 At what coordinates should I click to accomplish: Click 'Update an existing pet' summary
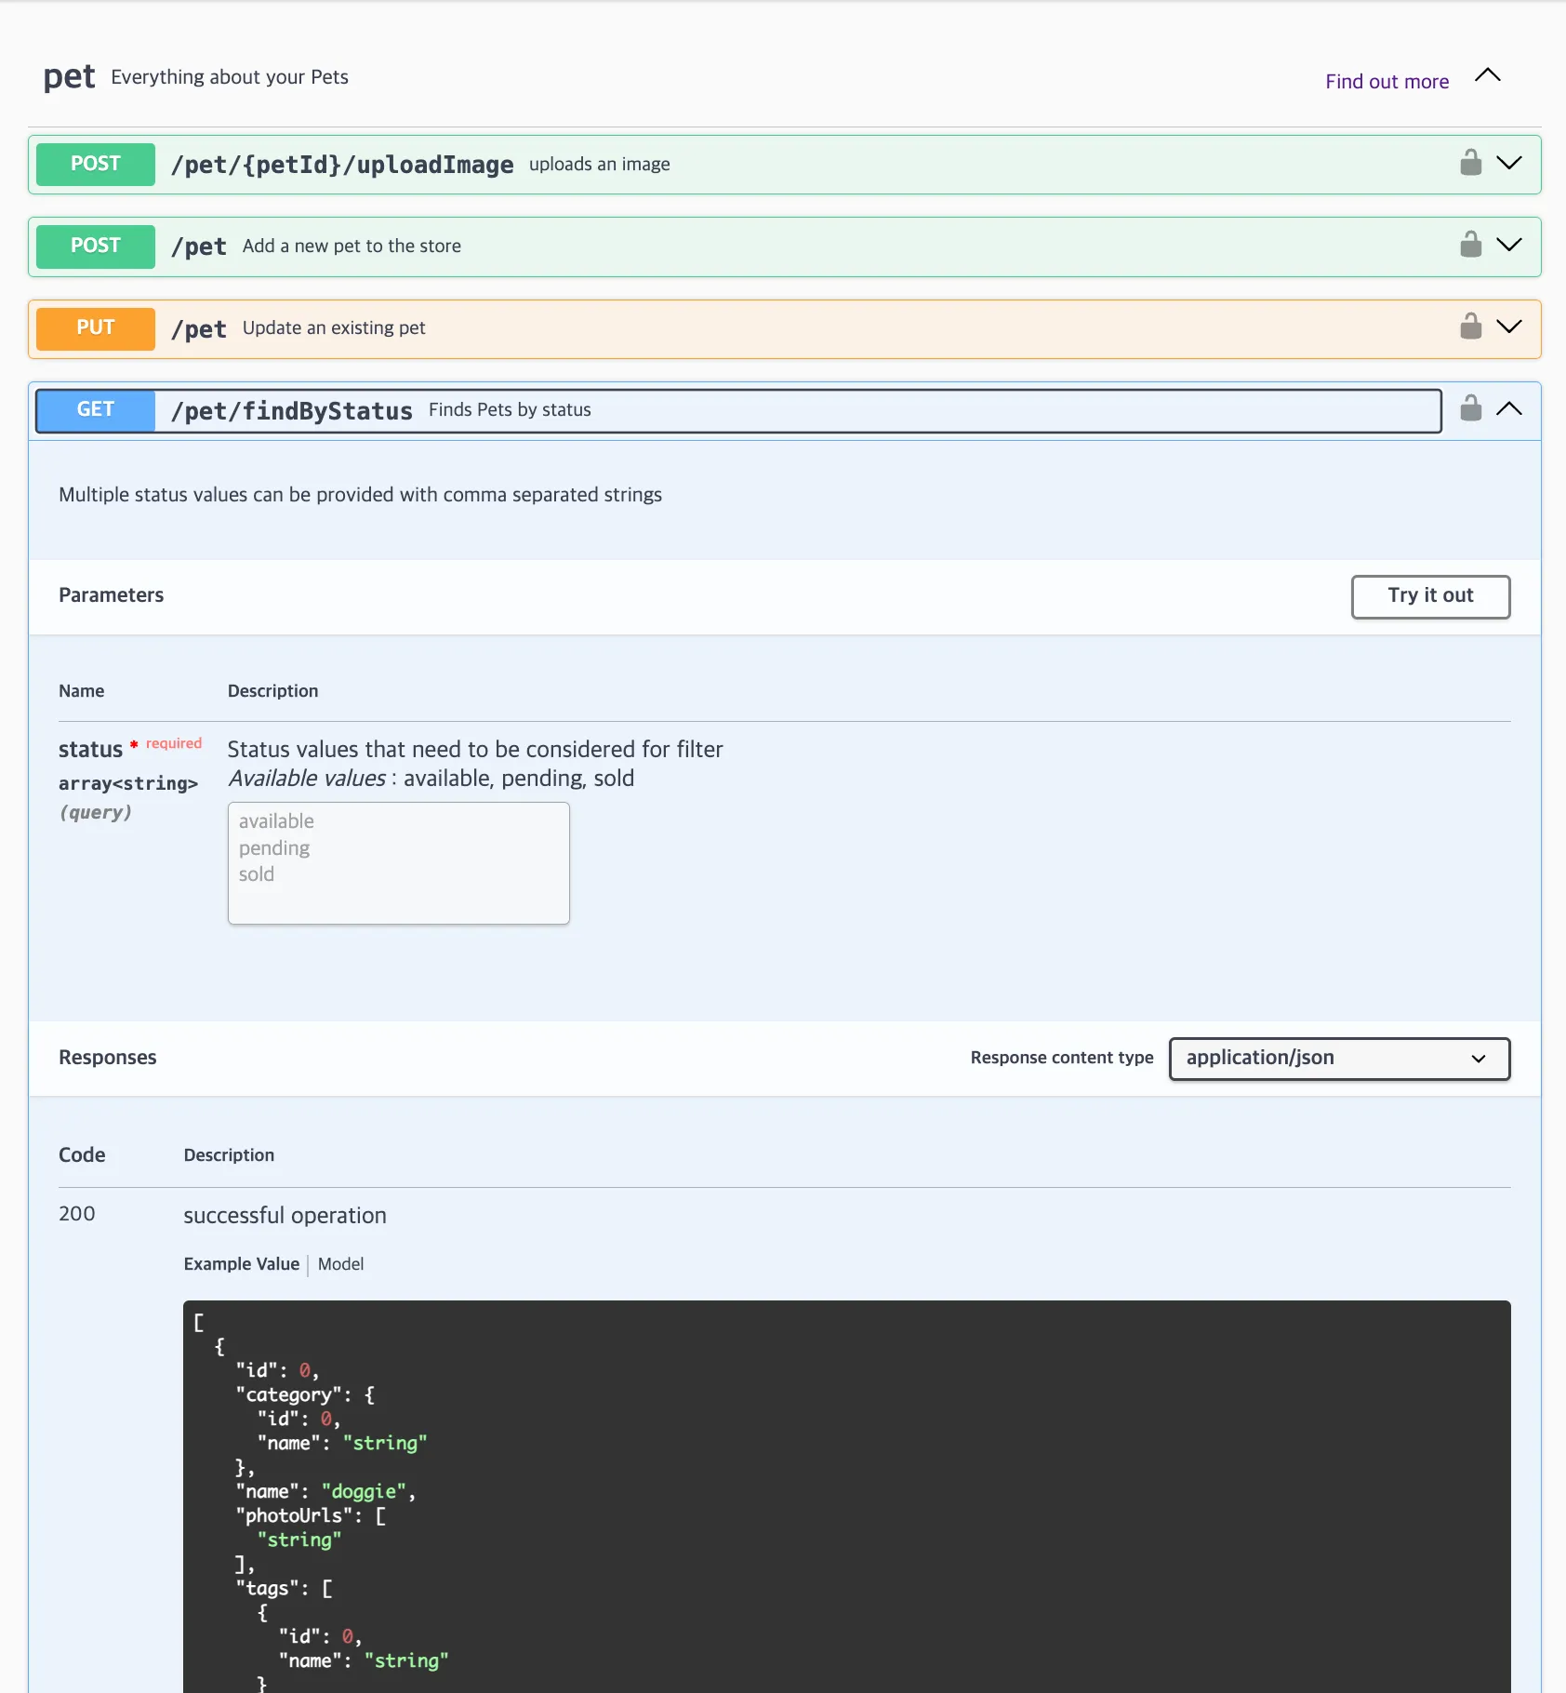[334, 328]
